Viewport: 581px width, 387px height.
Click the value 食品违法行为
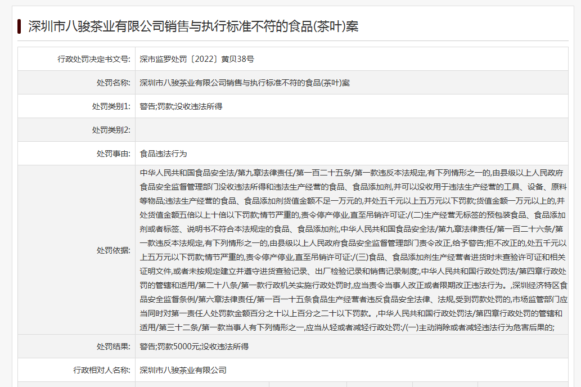coord(163,154)
